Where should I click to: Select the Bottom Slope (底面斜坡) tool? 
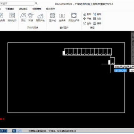[x=40, y=17]
